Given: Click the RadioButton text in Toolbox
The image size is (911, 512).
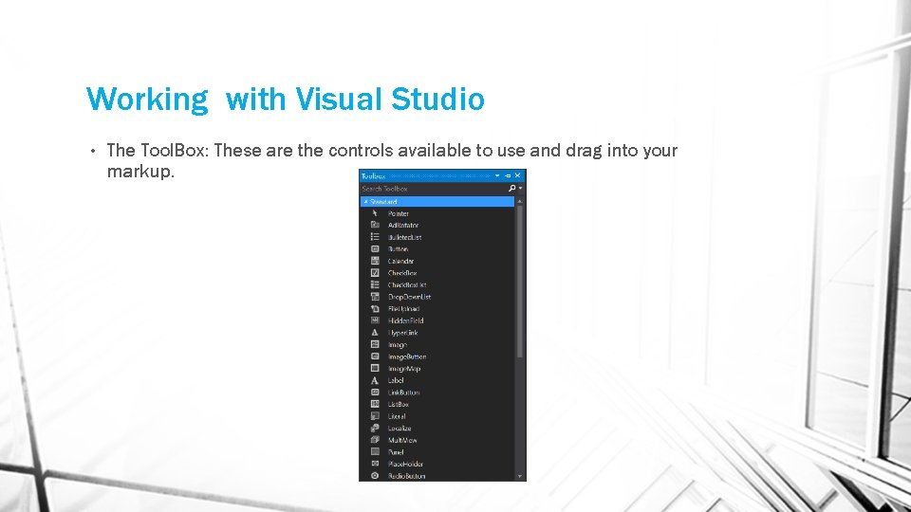Looking at the screenshot, I should pos(407,476).
